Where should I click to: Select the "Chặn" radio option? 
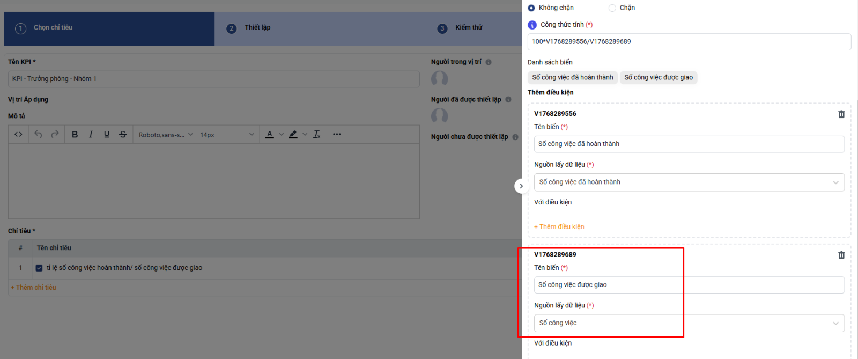coord(612,8)
